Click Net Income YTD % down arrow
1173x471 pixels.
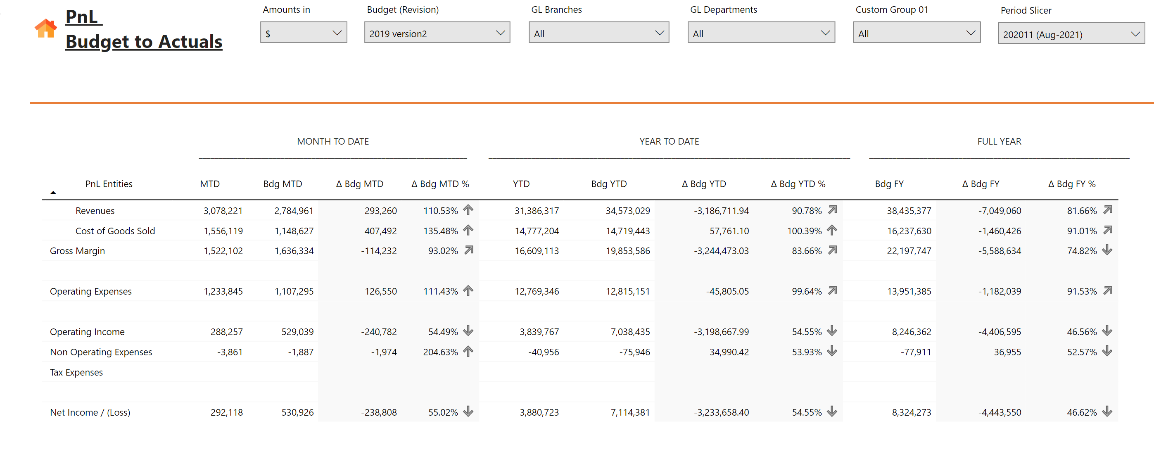832,412
